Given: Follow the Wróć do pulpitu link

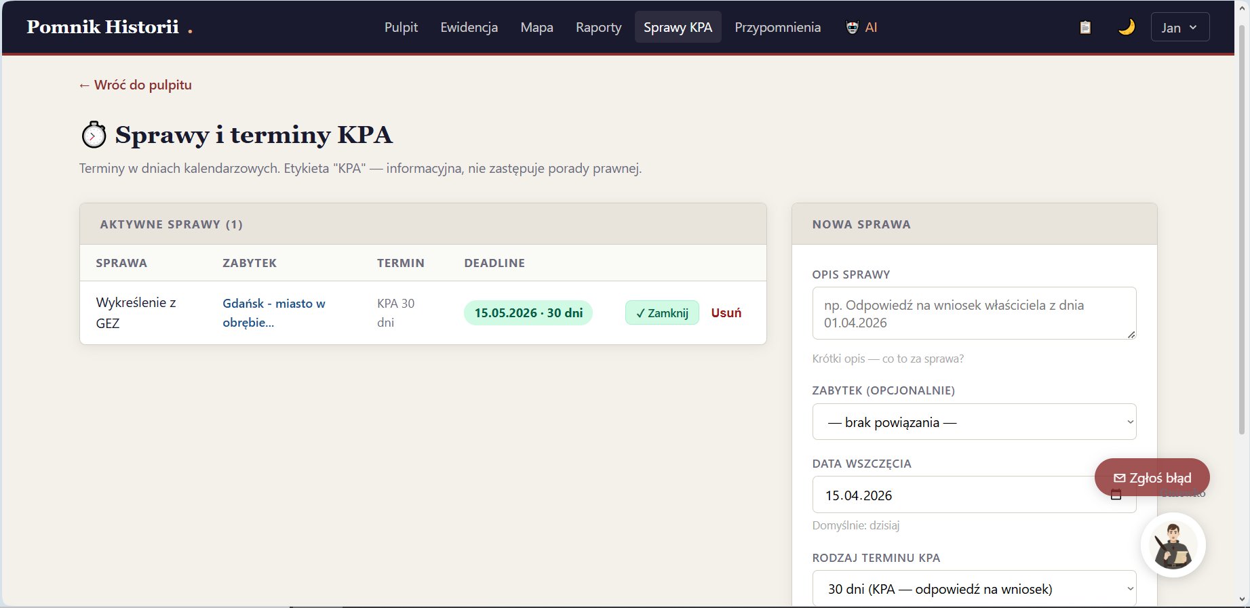Looking at the screenshot, I should 136,85.
